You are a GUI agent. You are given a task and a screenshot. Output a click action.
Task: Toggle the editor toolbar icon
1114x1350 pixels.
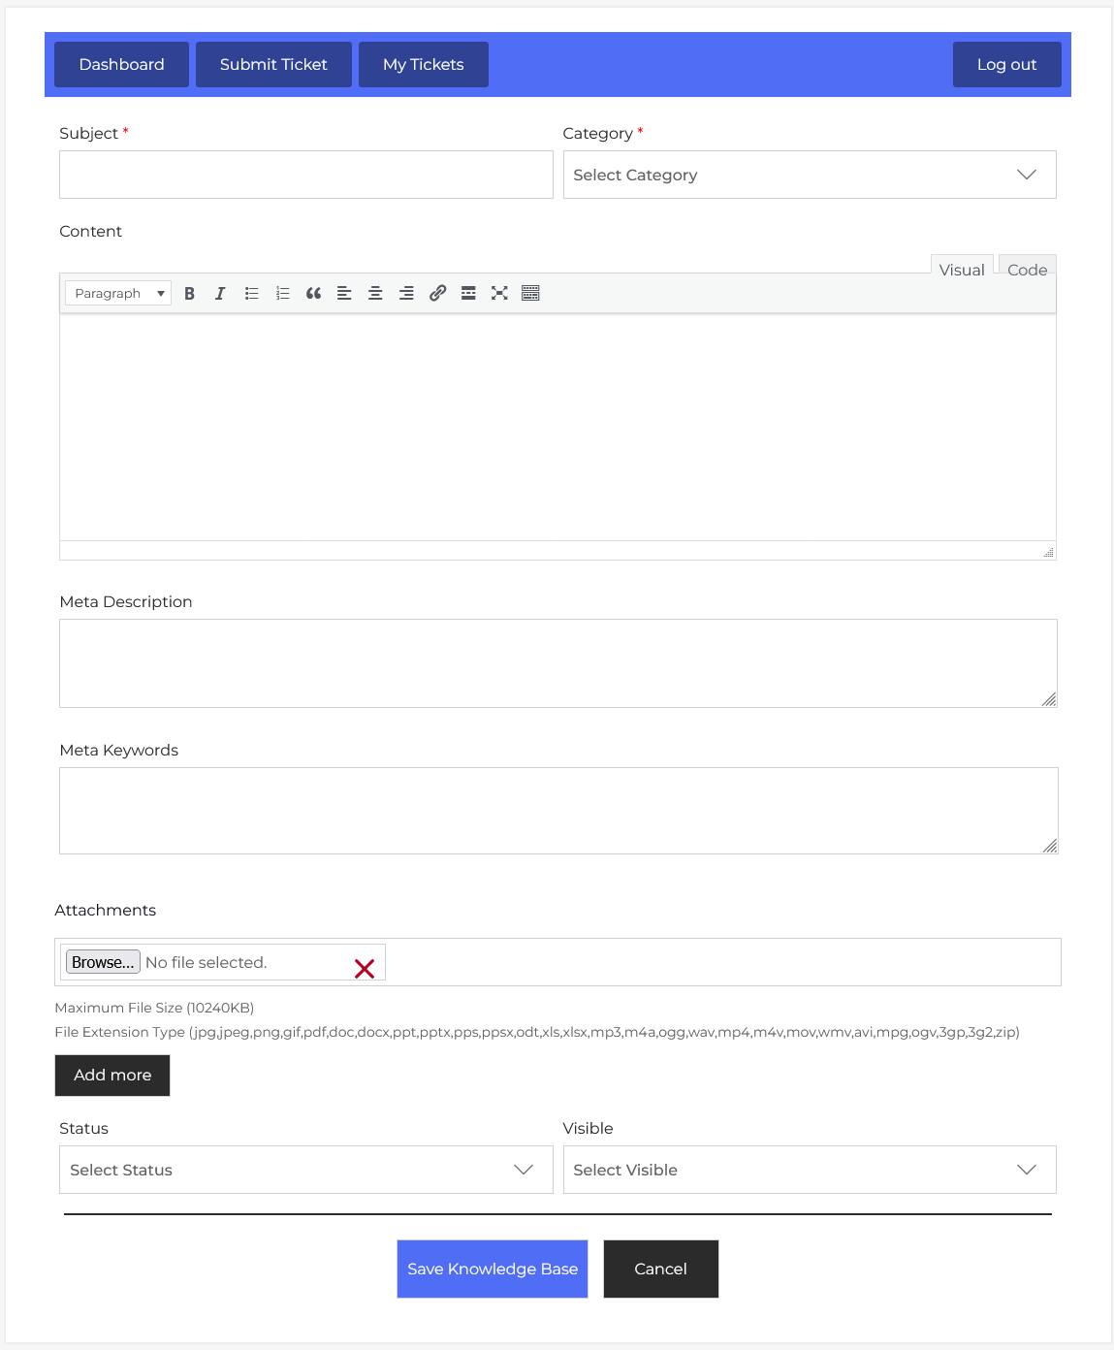pyautogui.click(x=530, y=294)
